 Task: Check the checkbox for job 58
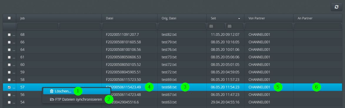point(9,80)
